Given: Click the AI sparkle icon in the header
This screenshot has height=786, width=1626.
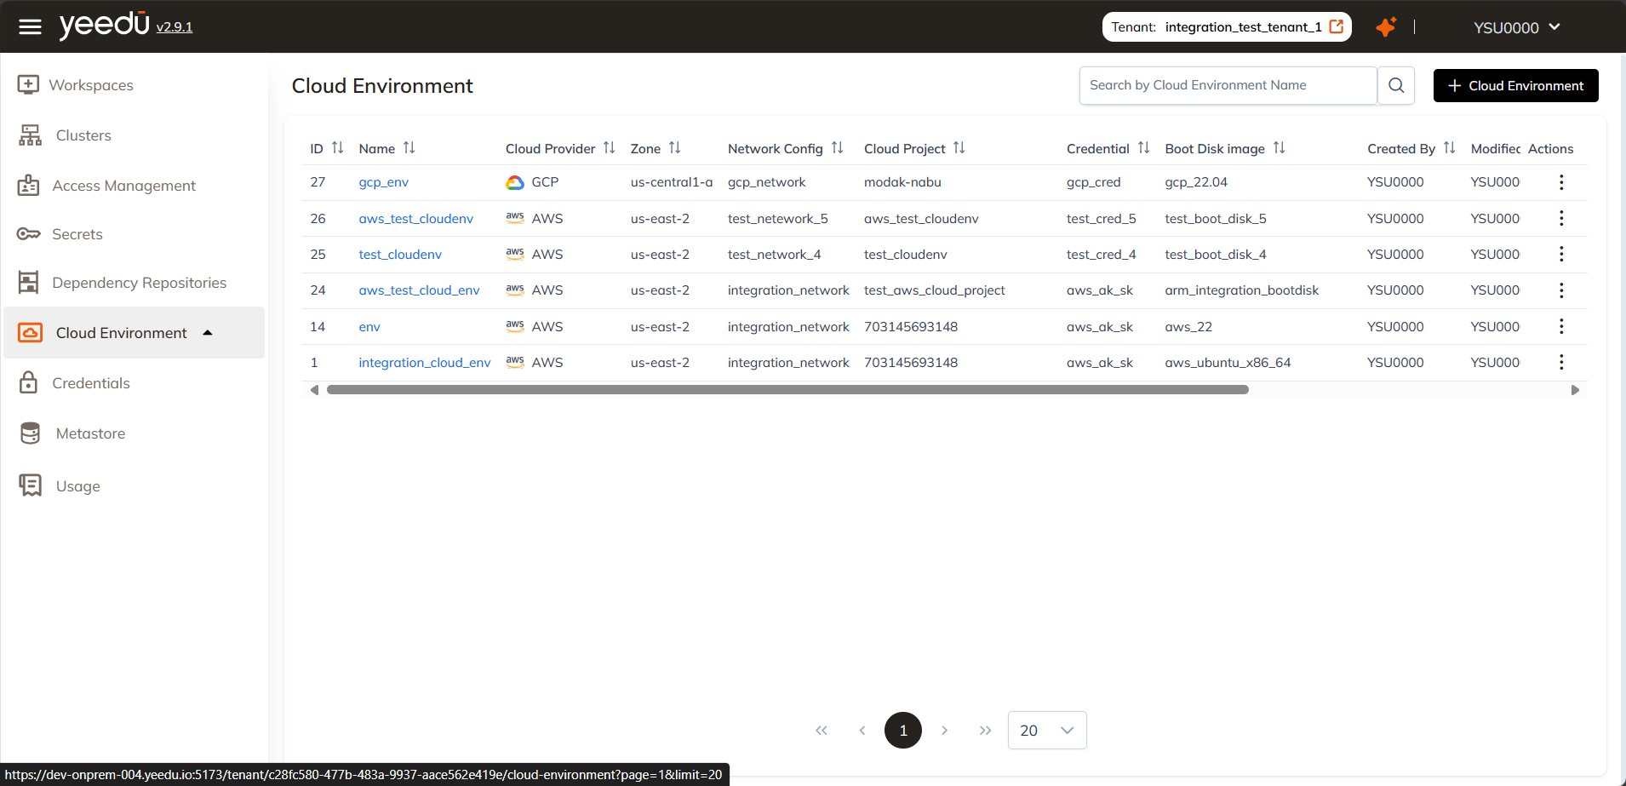Looking at the screenshot, I should [1386, 26].
